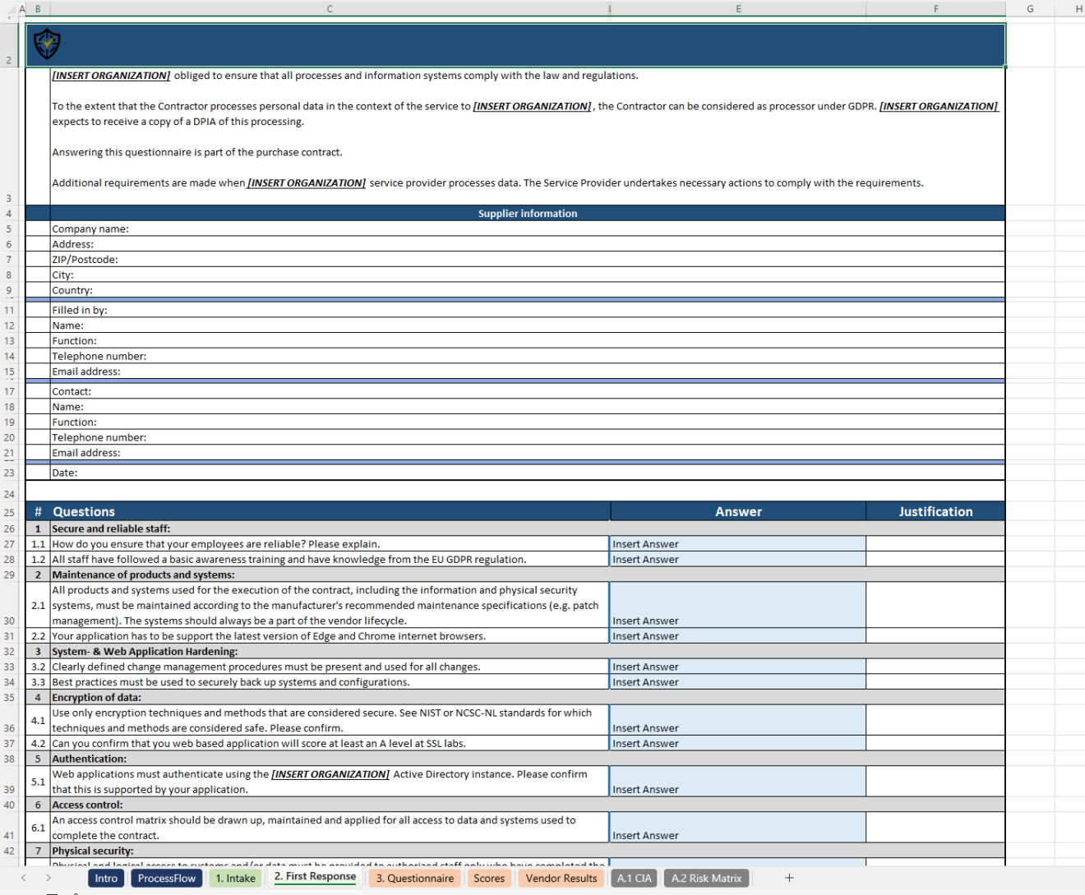Click column header C to select it
Image resolution: width=1085 pixels, height=895 pixels.
click(329, 8)
